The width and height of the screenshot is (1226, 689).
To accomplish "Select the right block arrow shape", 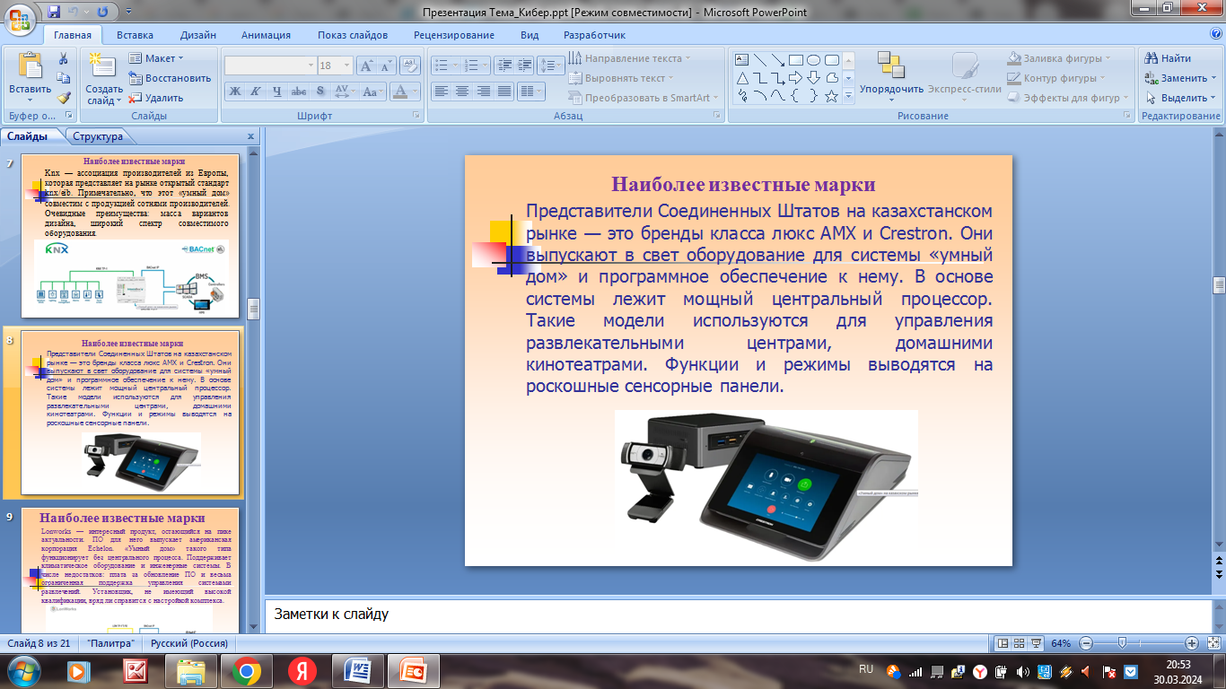I will [x=796, y=78].
